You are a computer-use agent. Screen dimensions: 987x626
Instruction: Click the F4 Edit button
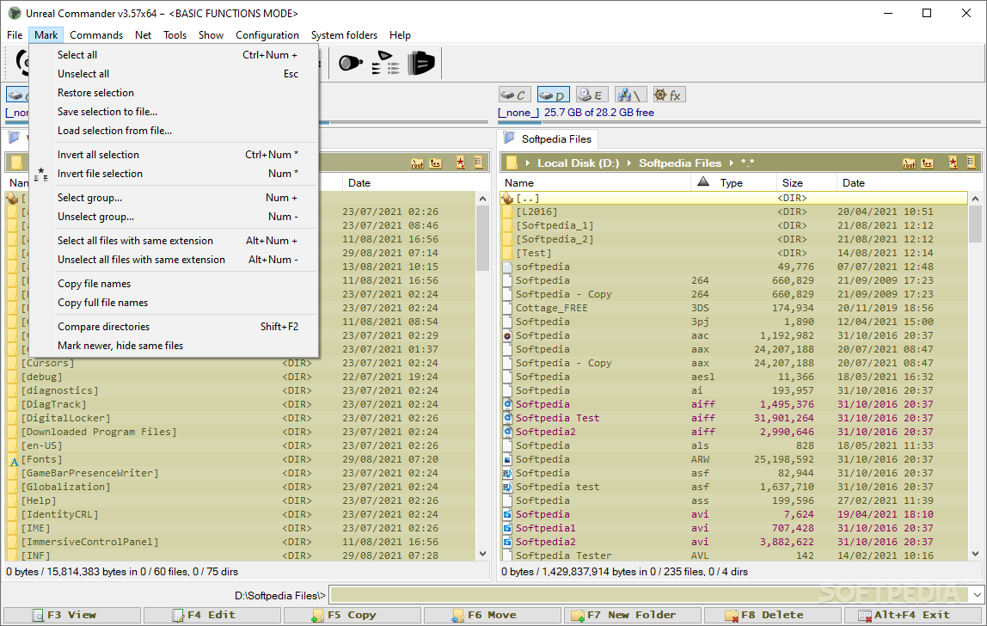pos(212,616)
